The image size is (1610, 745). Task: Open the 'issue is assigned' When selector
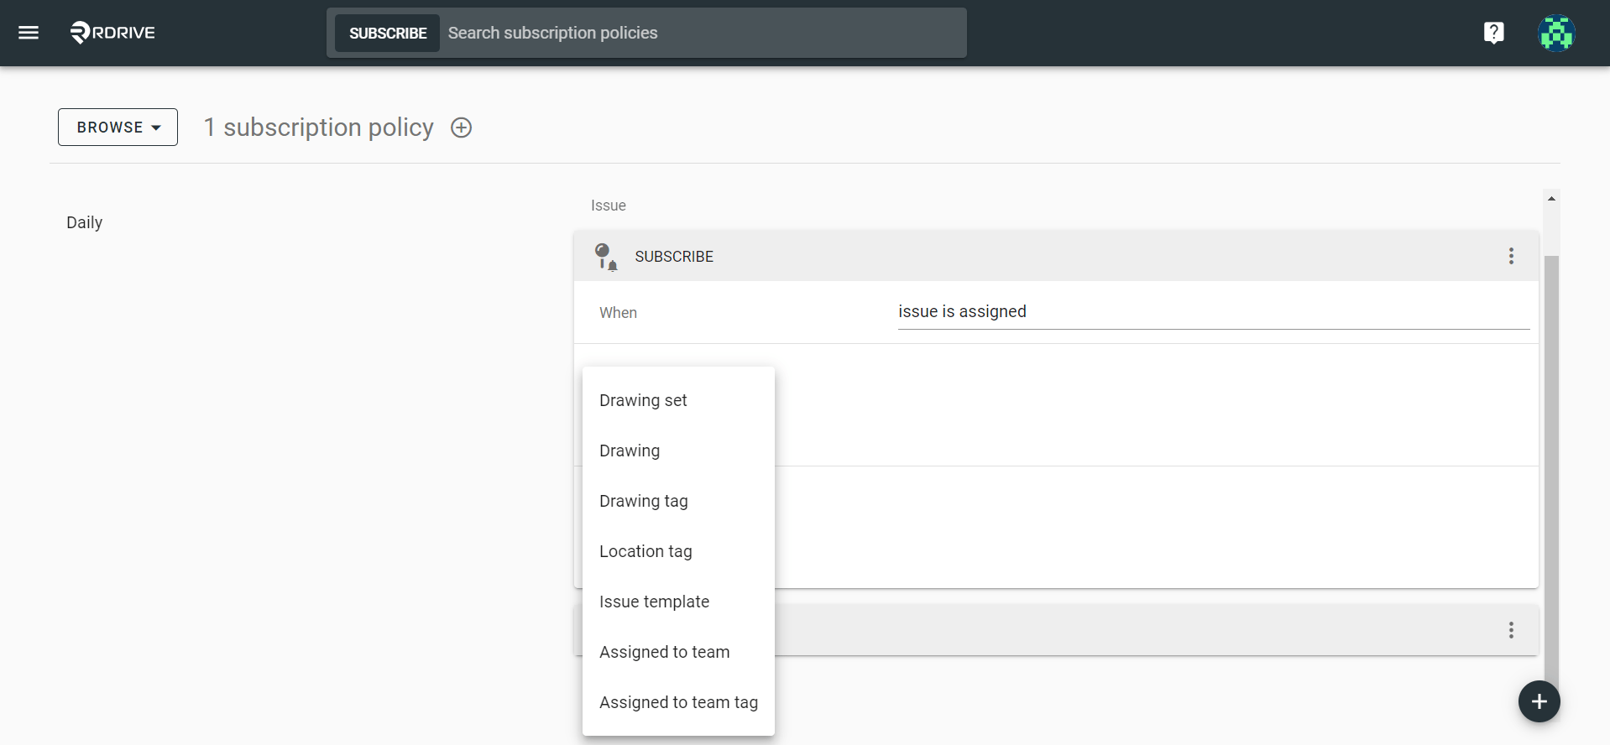pyautogui.click(x=1213, y=312)
